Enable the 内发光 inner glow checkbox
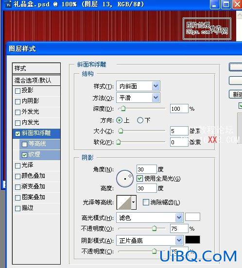Screen dimensions: 242x268 17,123
